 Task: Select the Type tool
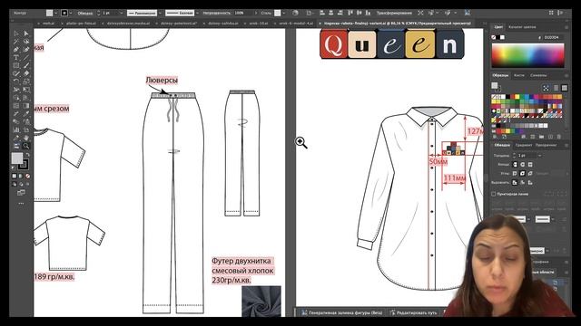tap(16, 58)
